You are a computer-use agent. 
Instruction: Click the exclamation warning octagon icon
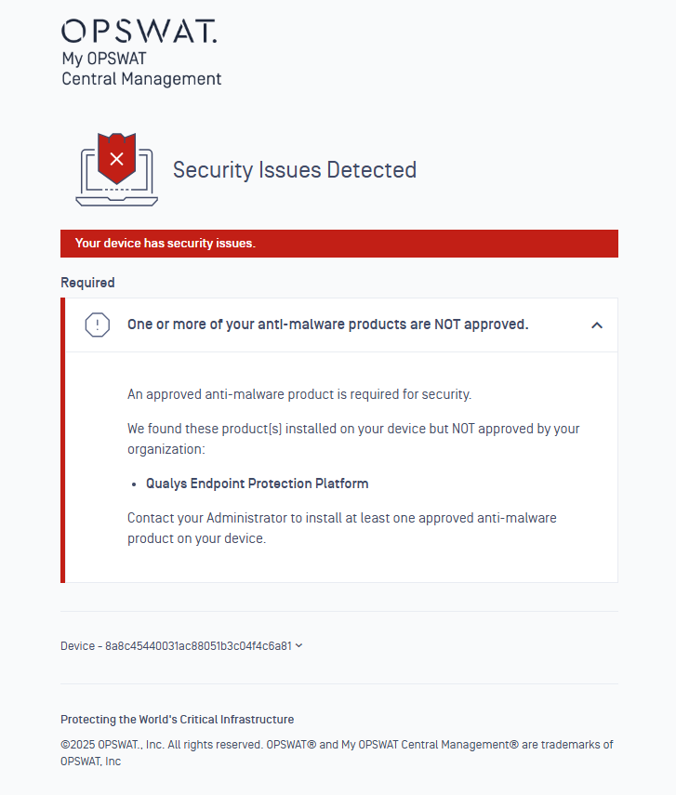98,325
